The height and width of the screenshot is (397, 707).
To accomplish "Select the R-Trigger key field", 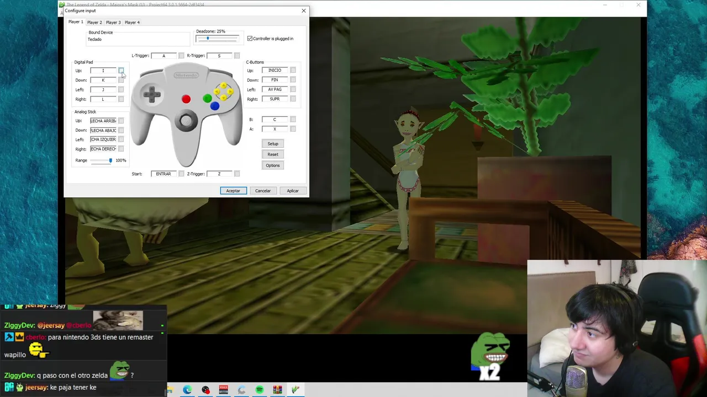I will click(219, 56).
